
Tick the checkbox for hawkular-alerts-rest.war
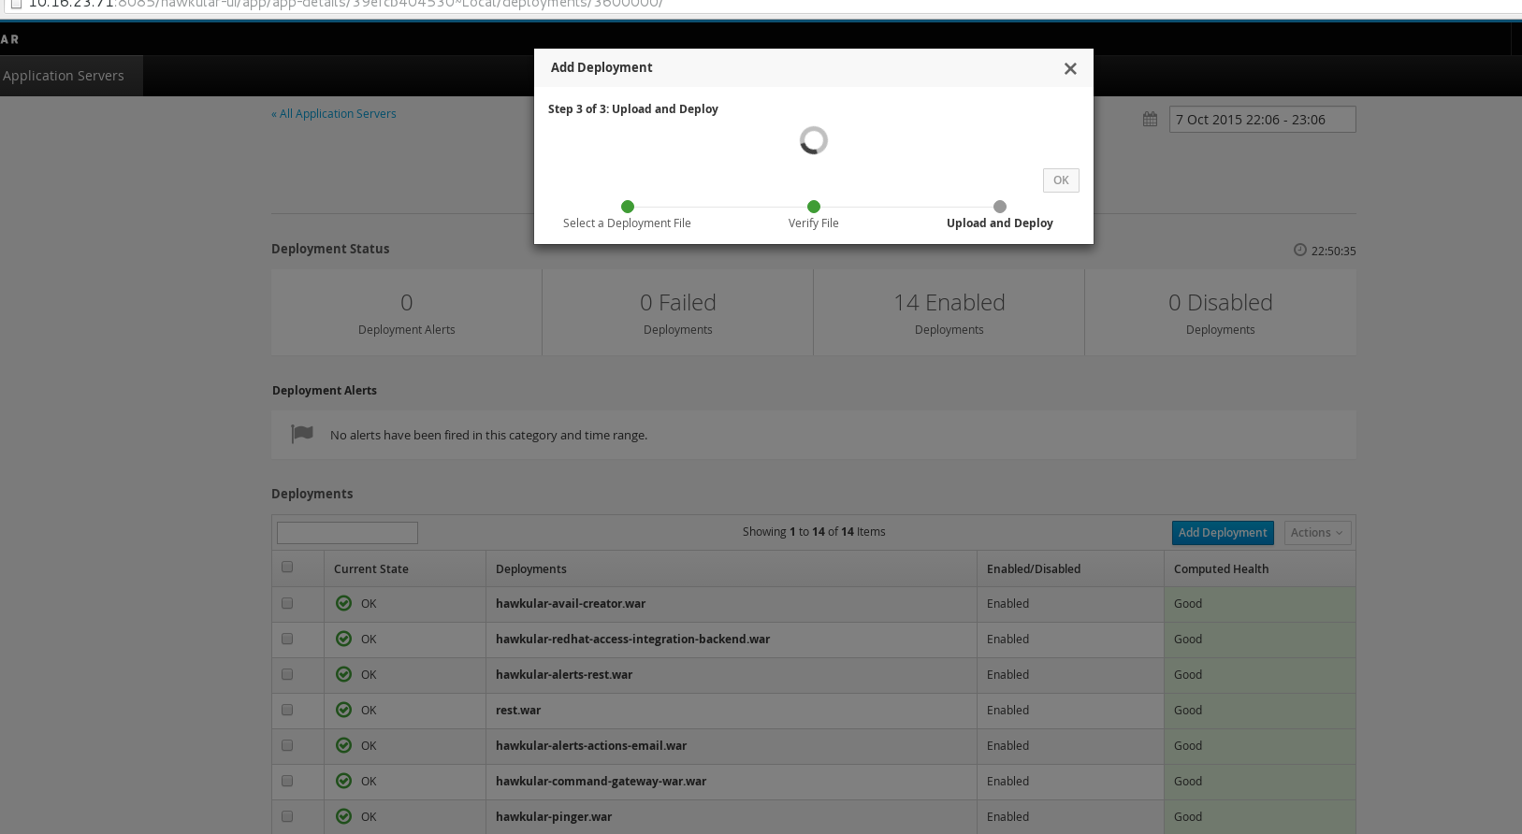(x=287, y=674)
